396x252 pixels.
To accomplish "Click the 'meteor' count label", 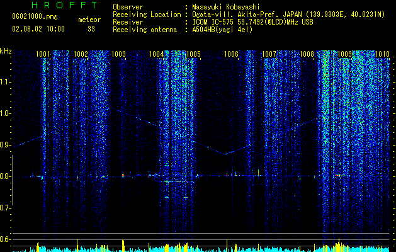I will [89, 20].
